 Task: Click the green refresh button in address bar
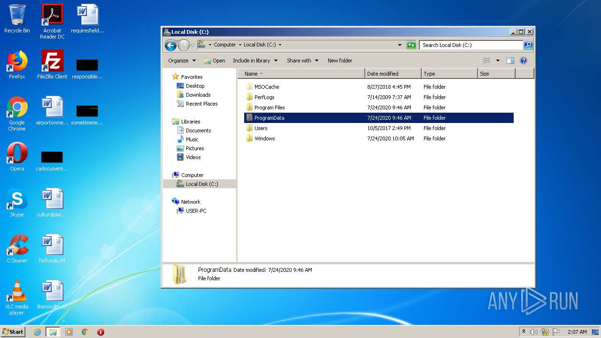[411, 45]
